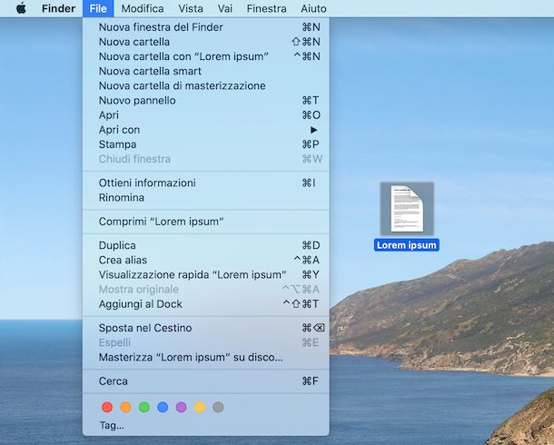554x445 pixels.
Task: Open the Finestra menu
Action: 266,8
